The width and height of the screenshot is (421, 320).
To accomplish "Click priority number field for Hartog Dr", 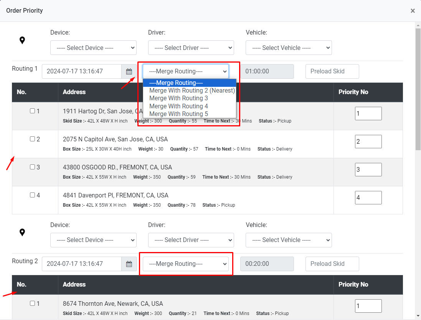I will (x=368, y=113).
